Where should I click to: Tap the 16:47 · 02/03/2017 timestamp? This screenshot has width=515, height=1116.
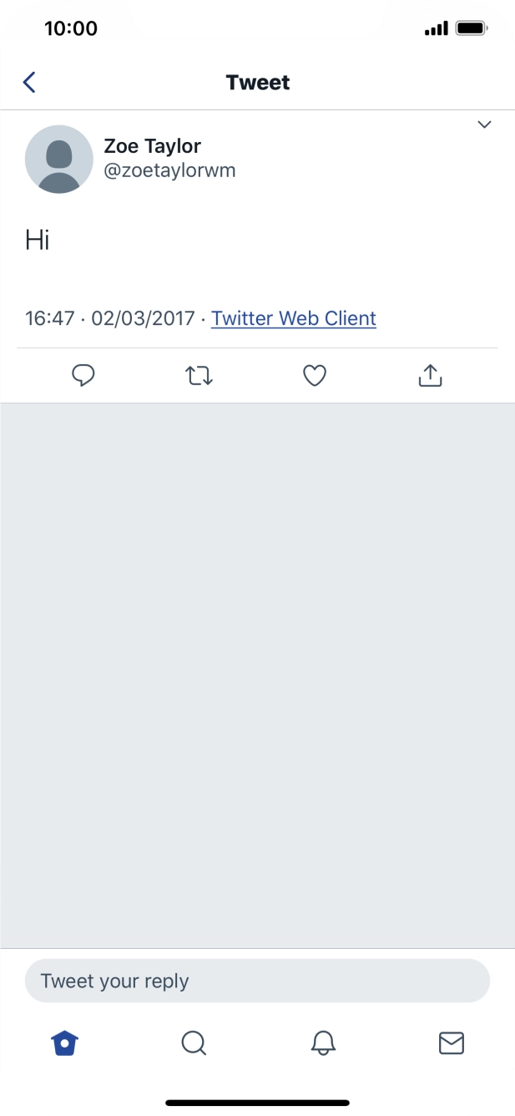[x=109, y=318]
